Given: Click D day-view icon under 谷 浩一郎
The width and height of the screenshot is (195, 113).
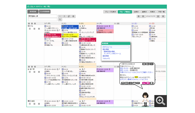Looking at the screenshot, I should click(30, 72).
